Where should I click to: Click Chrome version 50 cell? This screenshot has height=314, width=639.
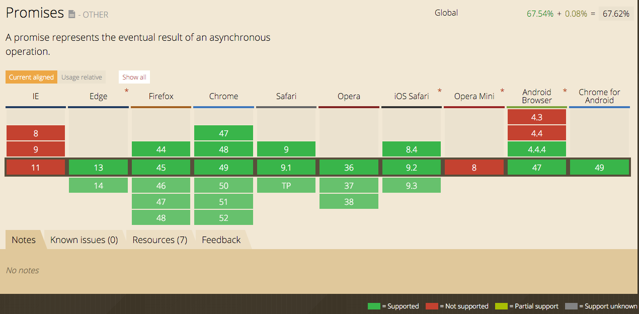223,186
